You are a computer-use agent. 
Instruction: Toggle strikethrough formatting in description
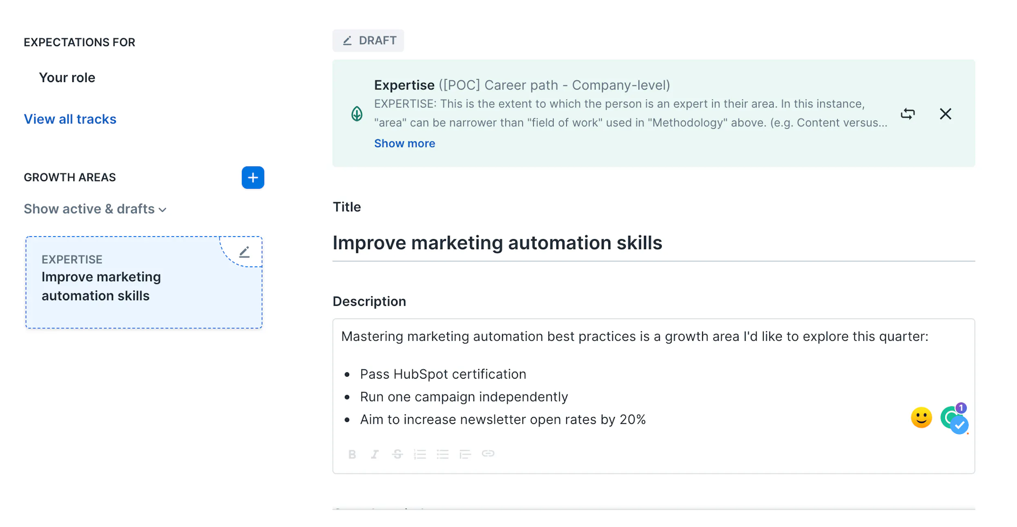[397, 454]
